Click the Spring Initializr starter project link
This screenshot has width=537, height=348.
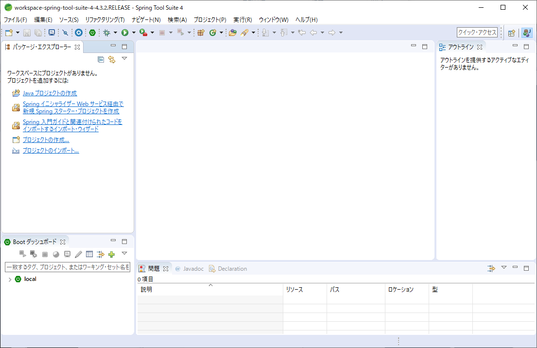pyautogui.click(x=73, y=107)
